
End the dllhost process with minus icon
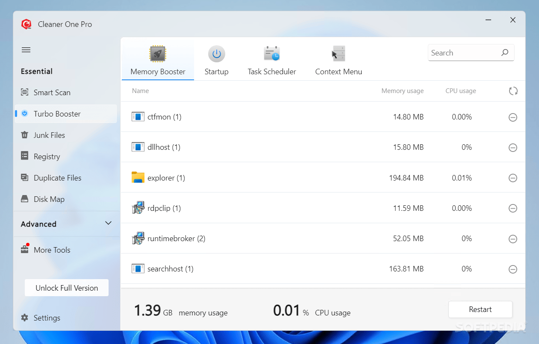point(513,147)
